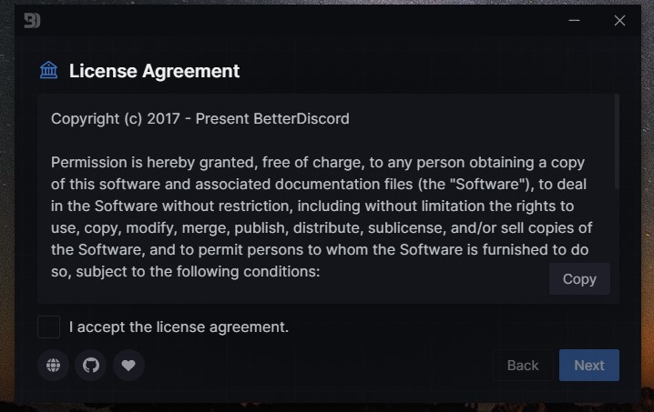
Task: Go back using the Back button
Action: 523,366
